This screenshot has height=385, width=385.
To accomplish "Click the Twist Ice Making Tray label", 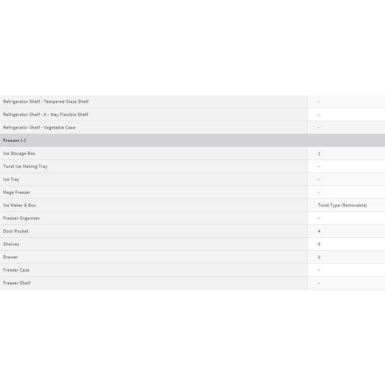I will [x=25, y=167].
